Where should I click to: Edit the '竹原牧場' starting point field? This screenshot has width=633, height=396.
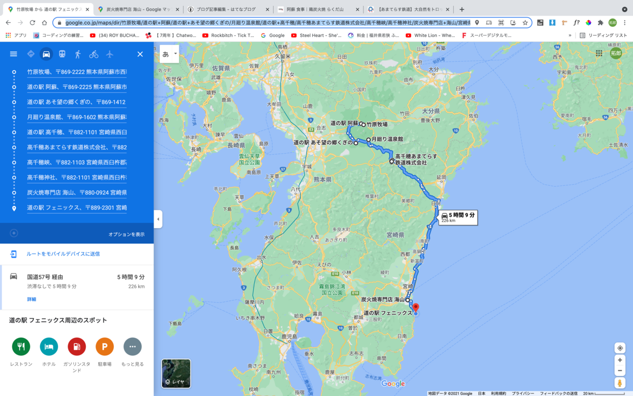coord(76,71)
